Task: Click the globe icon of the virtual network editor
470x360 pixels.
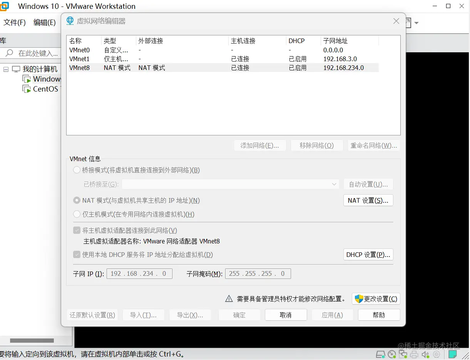Action: tap(70, 21)
